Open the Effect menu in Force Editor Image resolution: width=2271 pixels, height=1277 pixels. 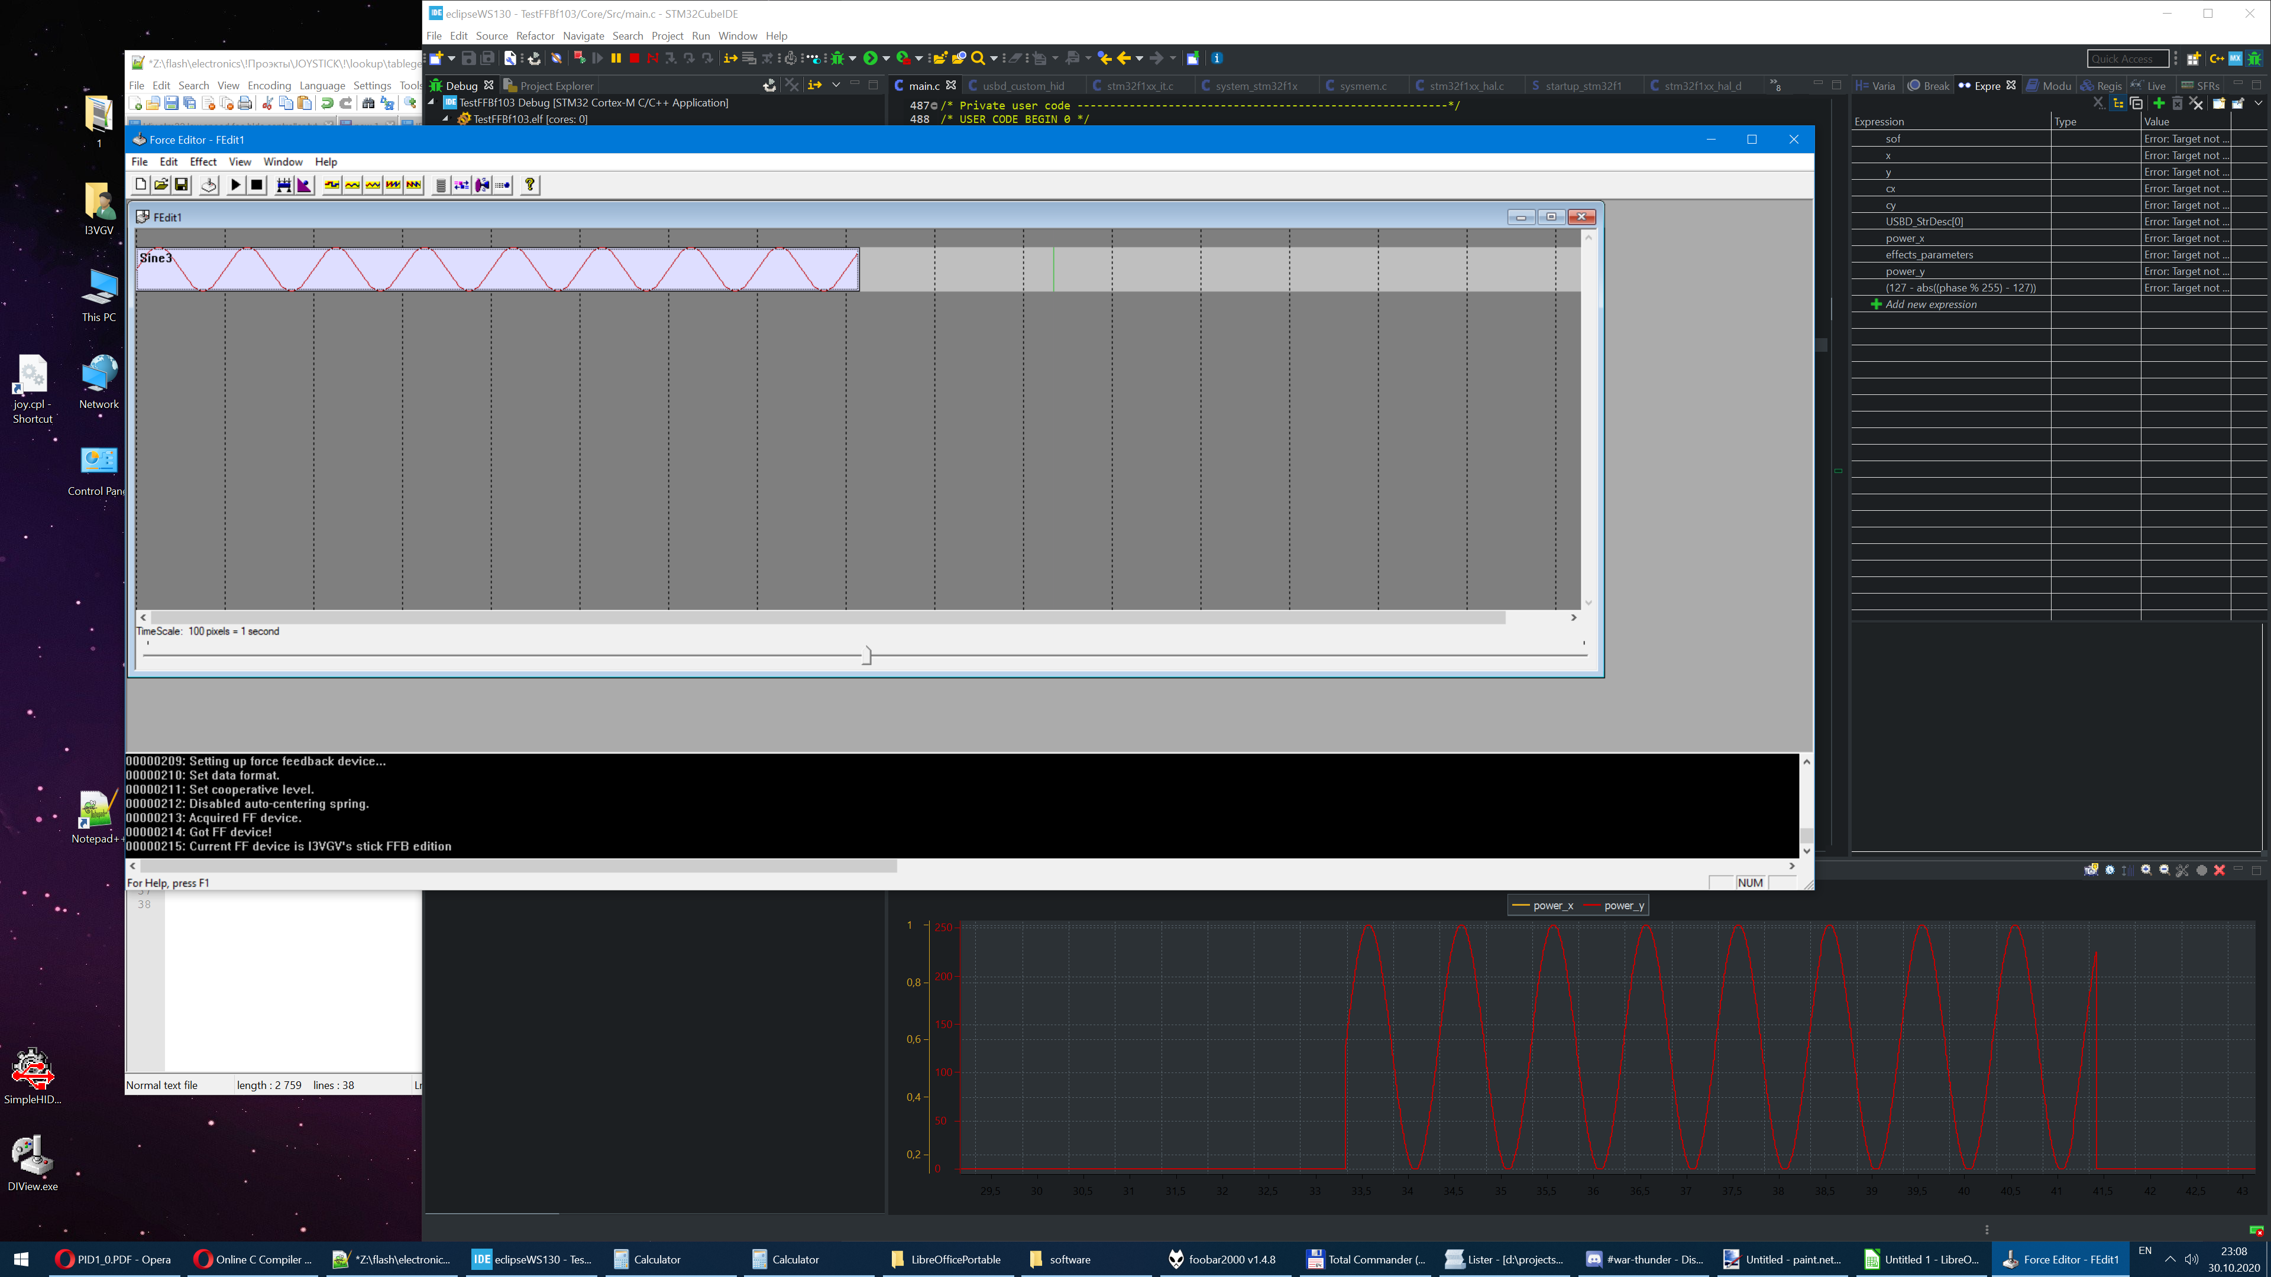203,161
